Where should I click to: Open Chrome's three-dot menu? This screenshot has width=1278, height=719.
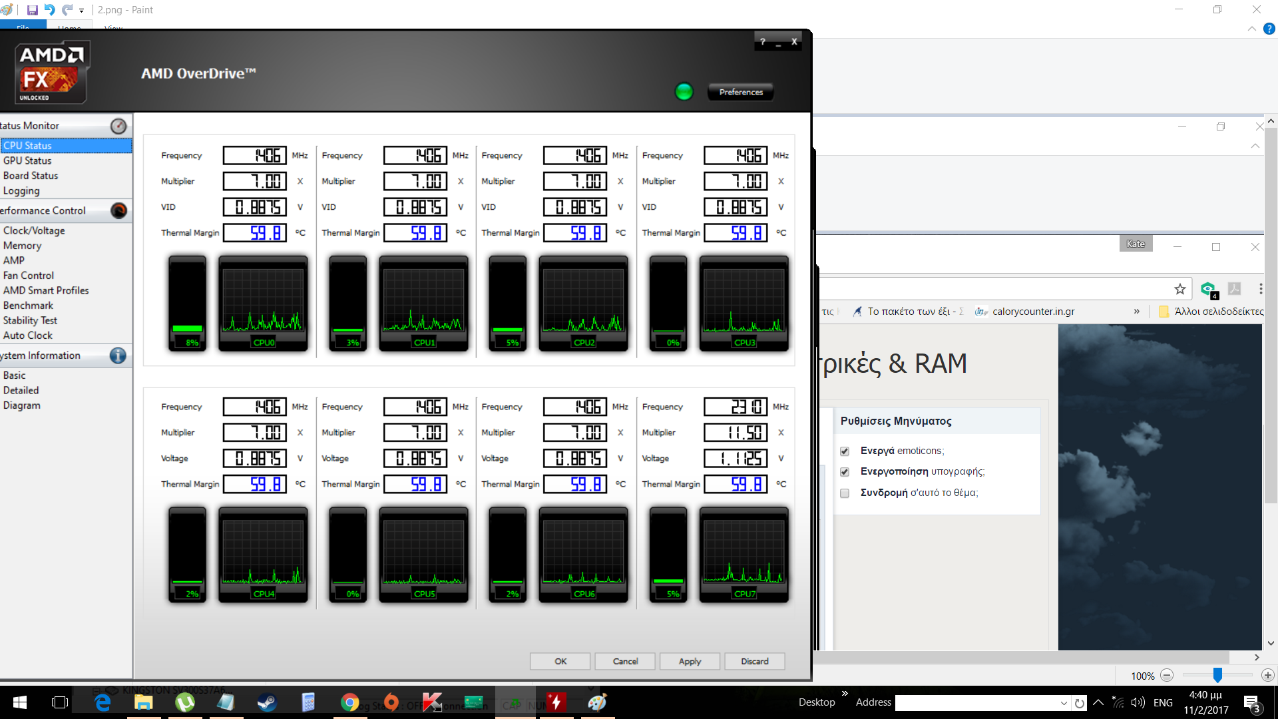tap(1261, 289)
